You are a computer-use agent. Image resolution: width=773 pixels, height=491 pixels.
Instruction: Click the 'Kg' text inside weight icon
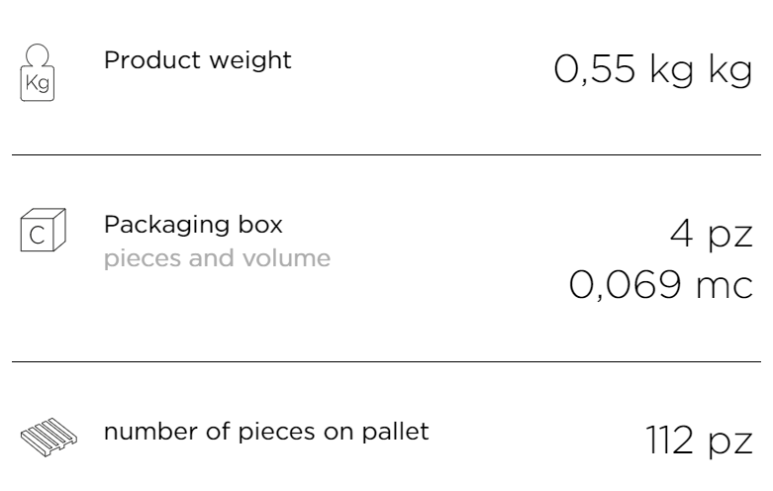[38, 83]
